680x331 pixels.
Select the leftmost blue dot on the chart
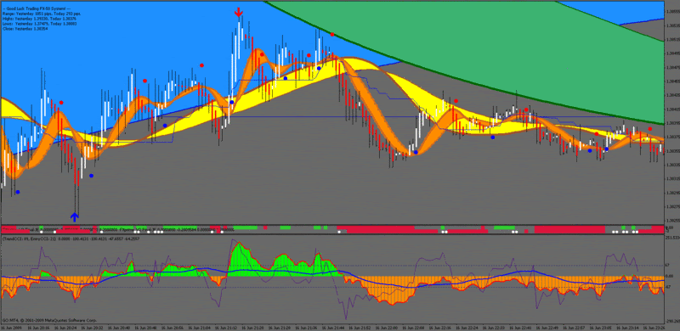(18, 192)
